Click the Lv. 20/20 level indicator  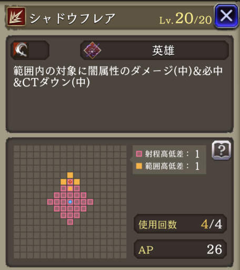pyautogui.click(x=185, y=18)
